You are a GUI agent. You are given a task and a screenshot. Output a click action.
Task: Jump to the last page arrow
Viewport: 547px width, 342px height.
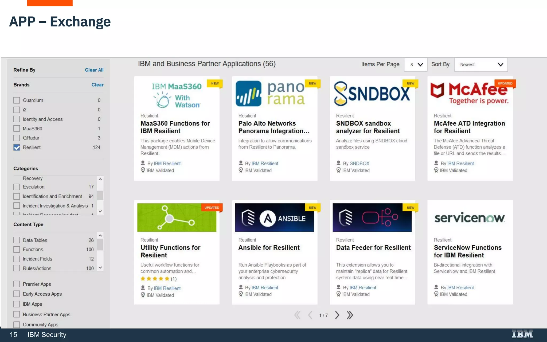point(350,315)
